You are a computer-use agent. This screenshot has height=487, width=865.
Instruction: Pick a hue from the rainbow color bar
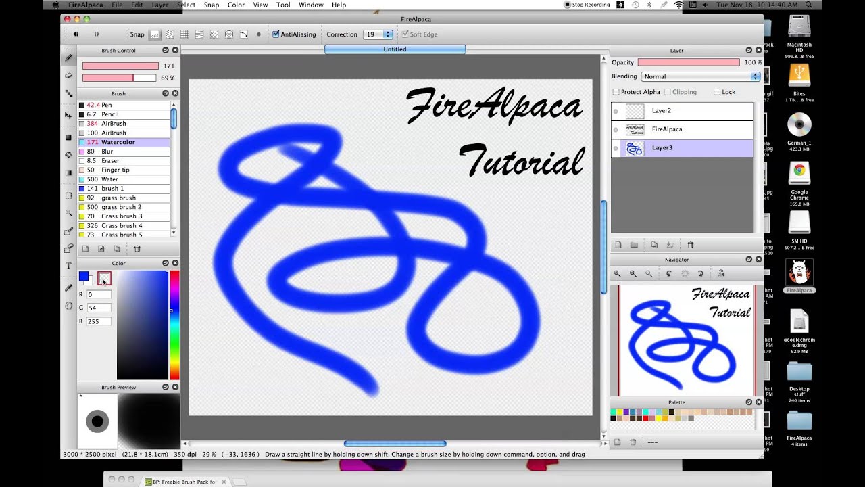[x=174, y=325]
